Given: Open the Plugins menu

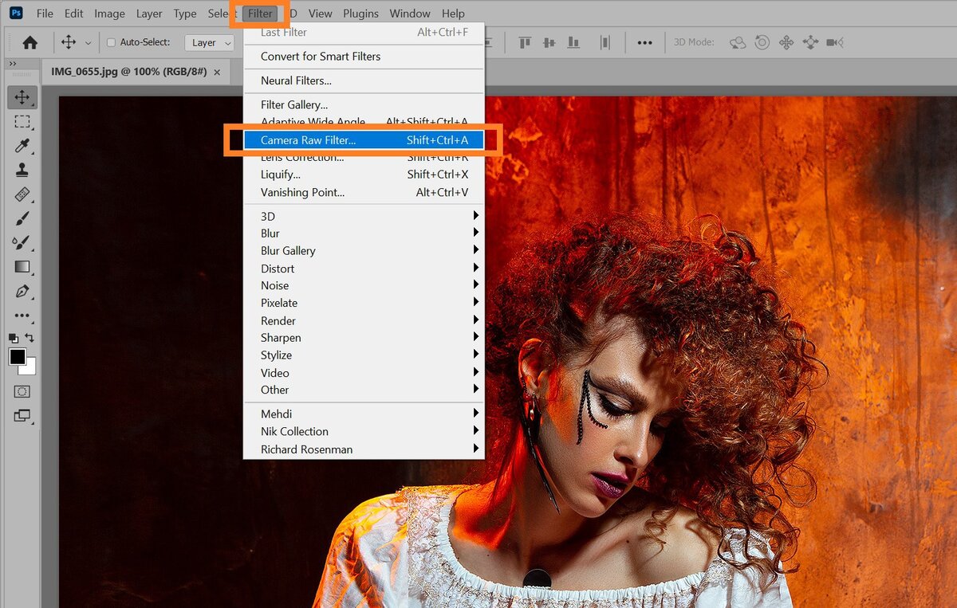Looking at the screenshot, I should 361,14.
